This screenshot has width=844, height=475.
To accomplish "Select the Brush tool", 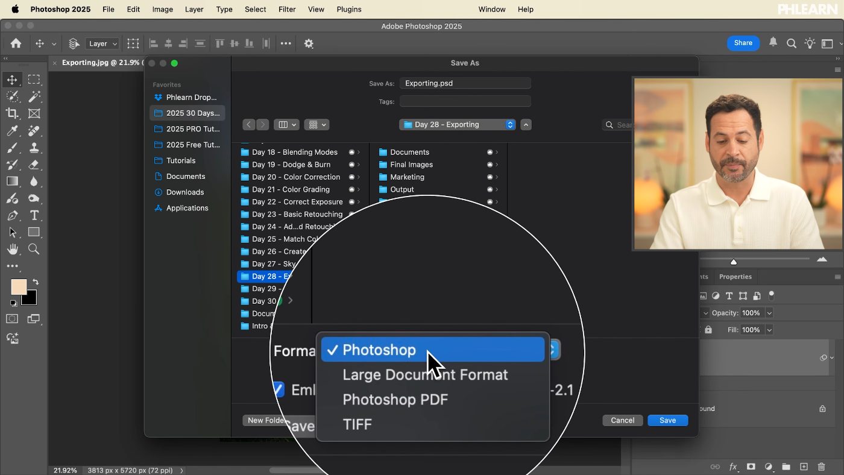I will coord(12,147).
